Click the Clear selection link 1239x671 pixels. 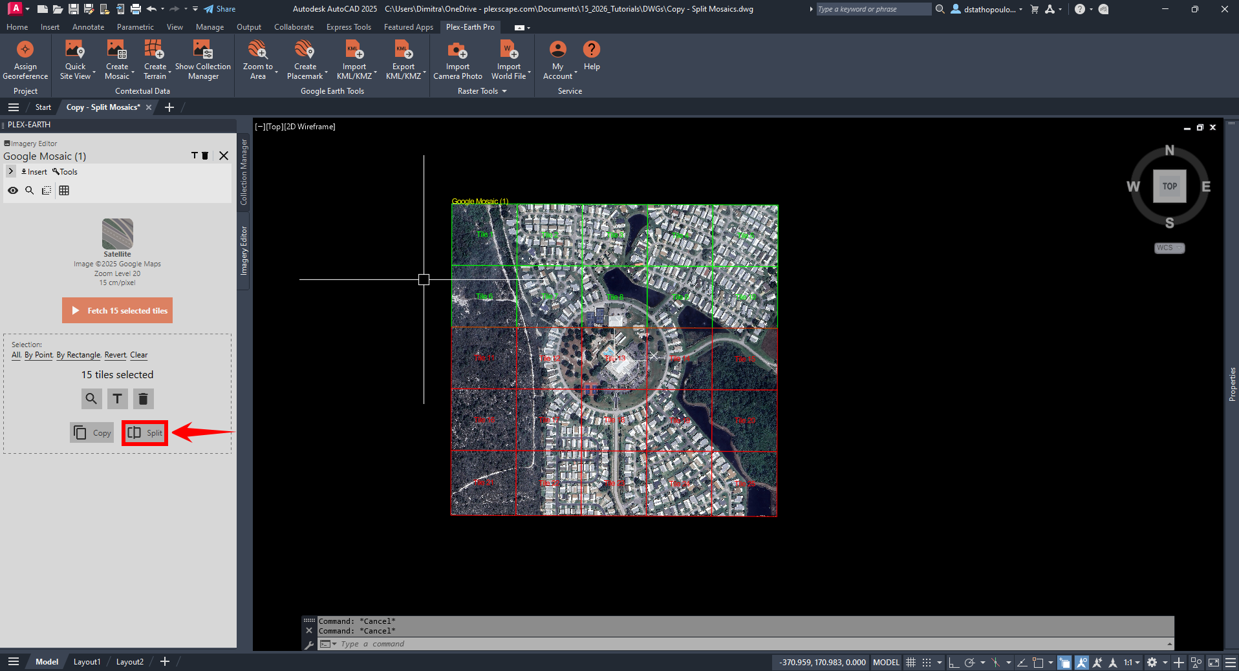point(138,355)
